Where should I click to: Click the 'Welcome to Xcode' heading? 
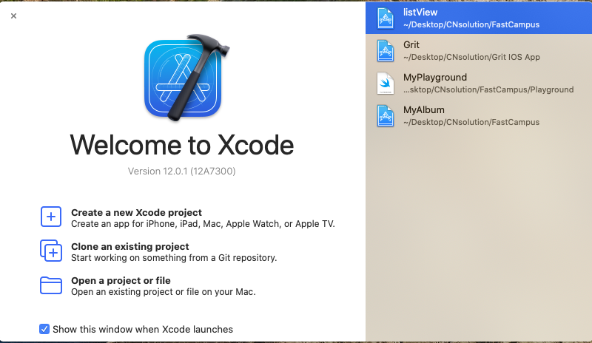pos(182,145)
